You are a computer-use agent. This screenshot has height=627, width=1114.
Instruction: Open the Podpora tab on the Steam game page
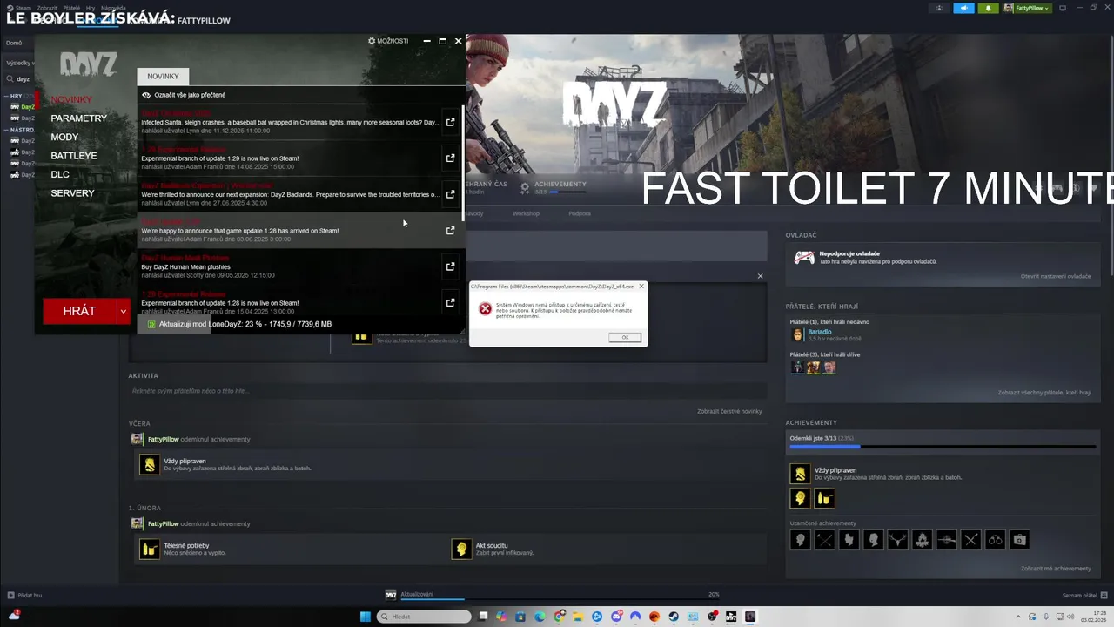tap(580, 213)
